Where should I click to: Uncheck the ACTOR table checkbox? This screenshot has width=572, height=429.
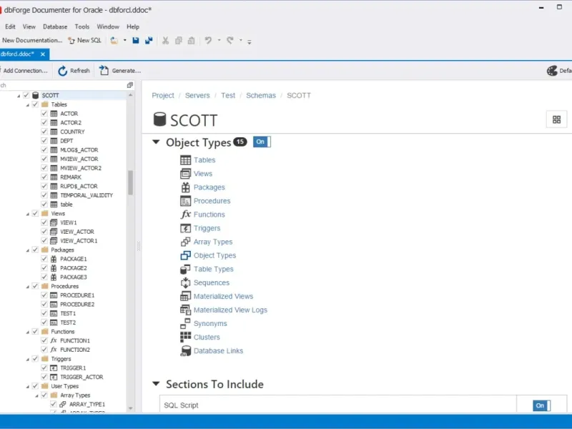coord(44,114)
